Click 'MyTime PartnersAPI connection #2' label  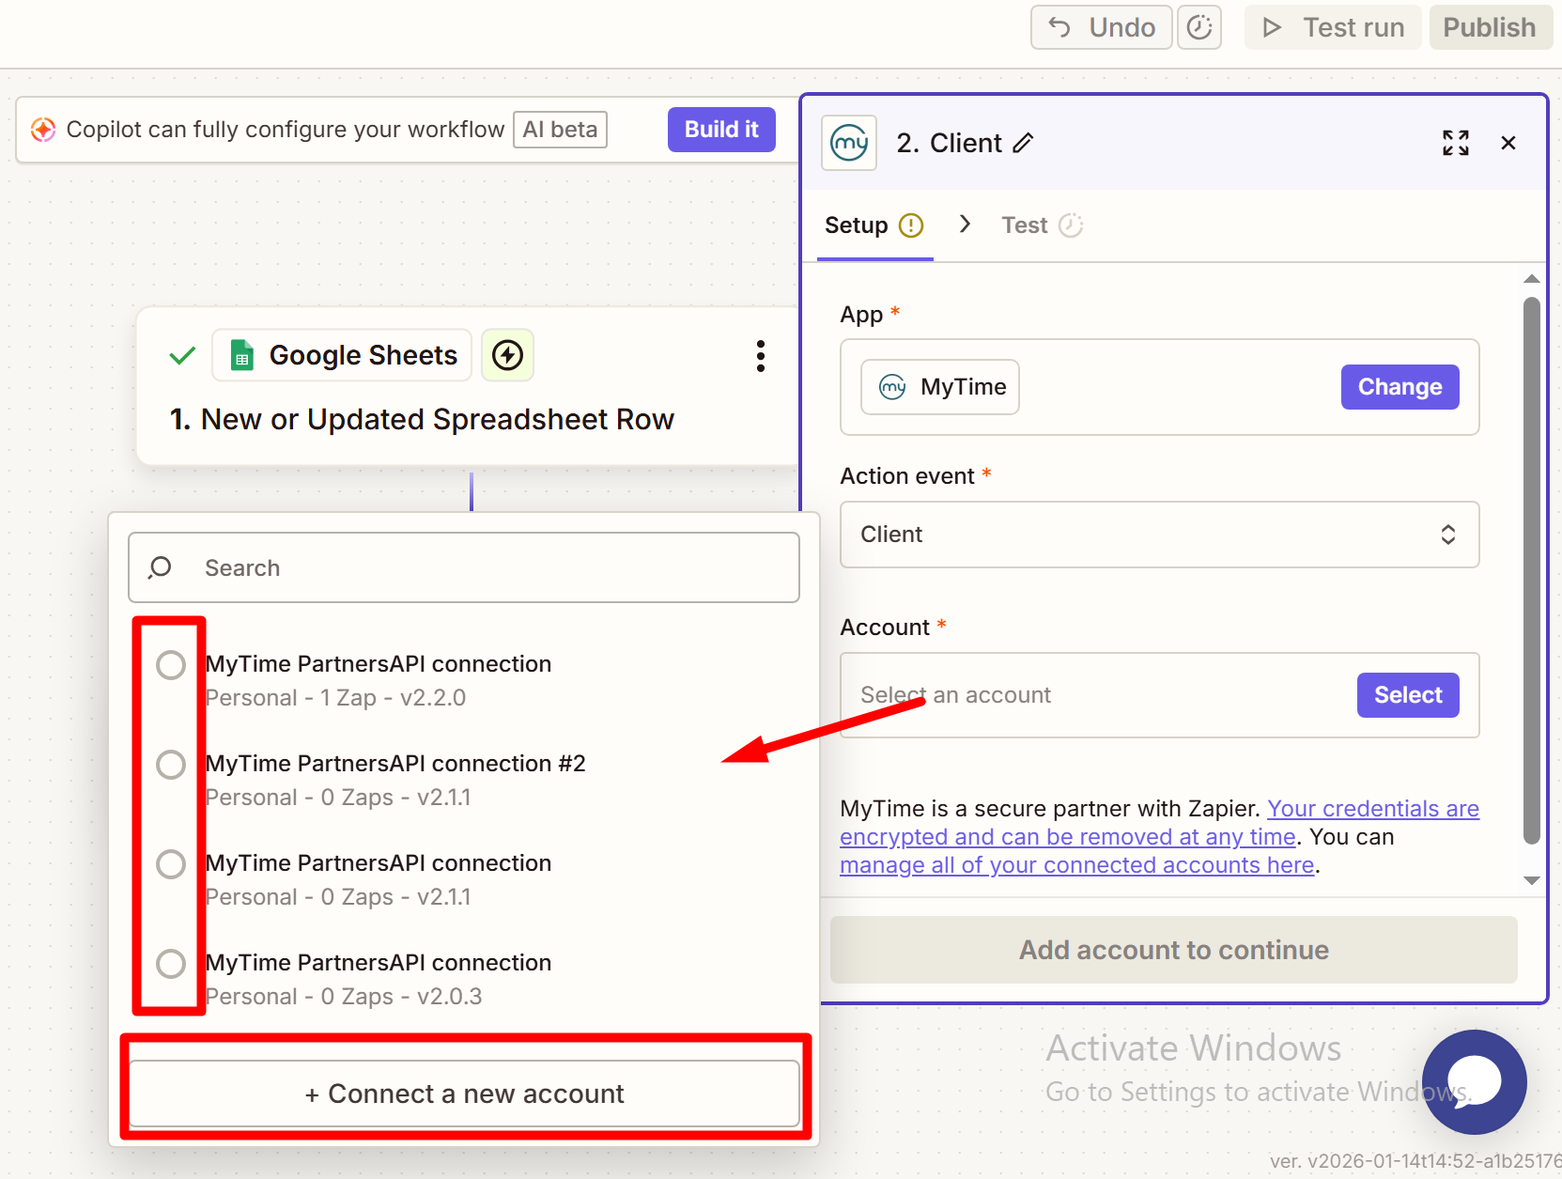pos(395,764)
